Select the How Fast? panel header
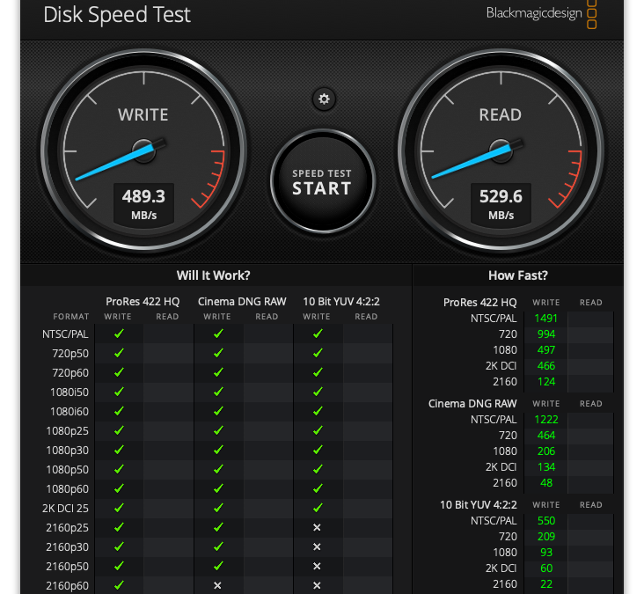The width and height of the screenshot is (644, 594). [517, 275]
